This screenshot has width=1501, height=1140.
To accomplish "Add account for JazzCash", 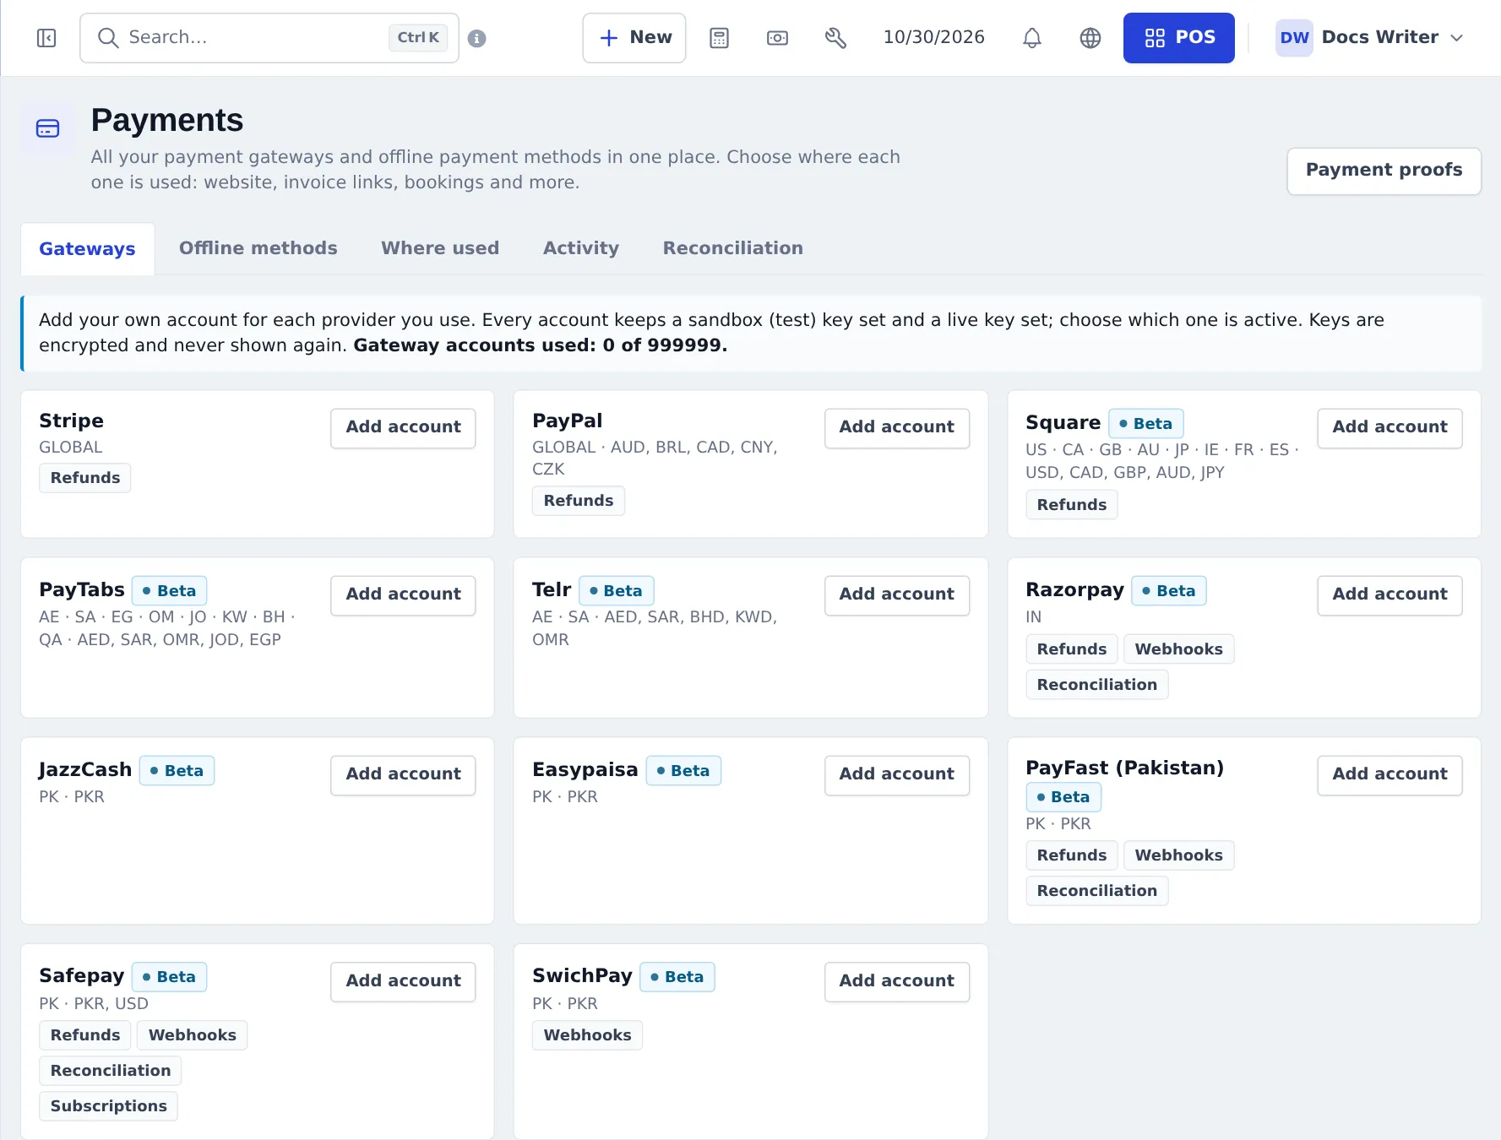I will [x=403, y=774].
